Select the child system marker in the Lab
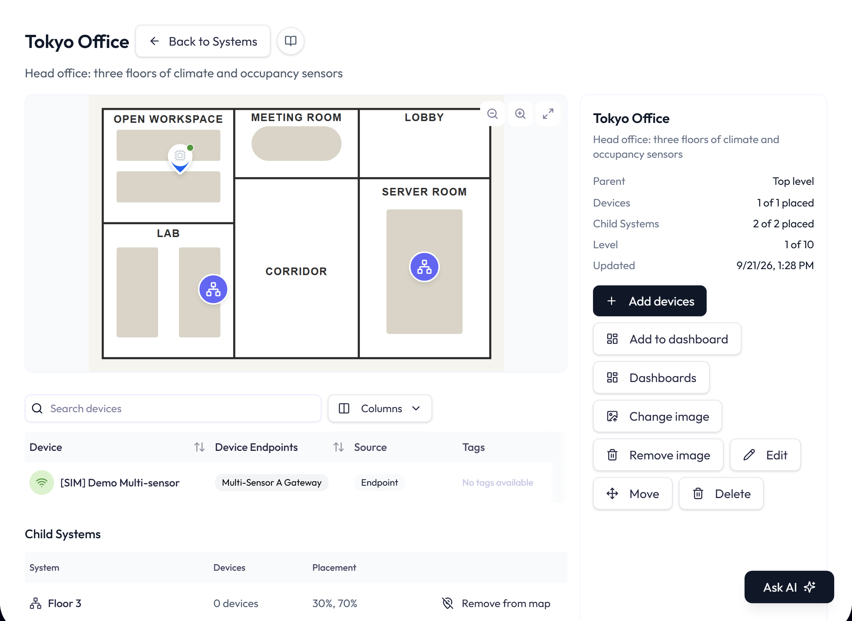The width and height of the screenshot is (852, 621). coord(213,289)
